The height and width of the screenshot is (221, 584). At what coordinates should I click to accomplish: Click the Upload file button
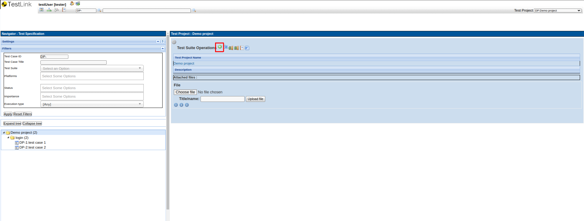[255, 99]
